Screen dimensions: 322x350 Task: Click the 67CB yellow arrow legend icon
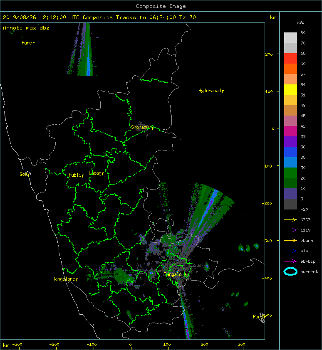pos(290,219)
